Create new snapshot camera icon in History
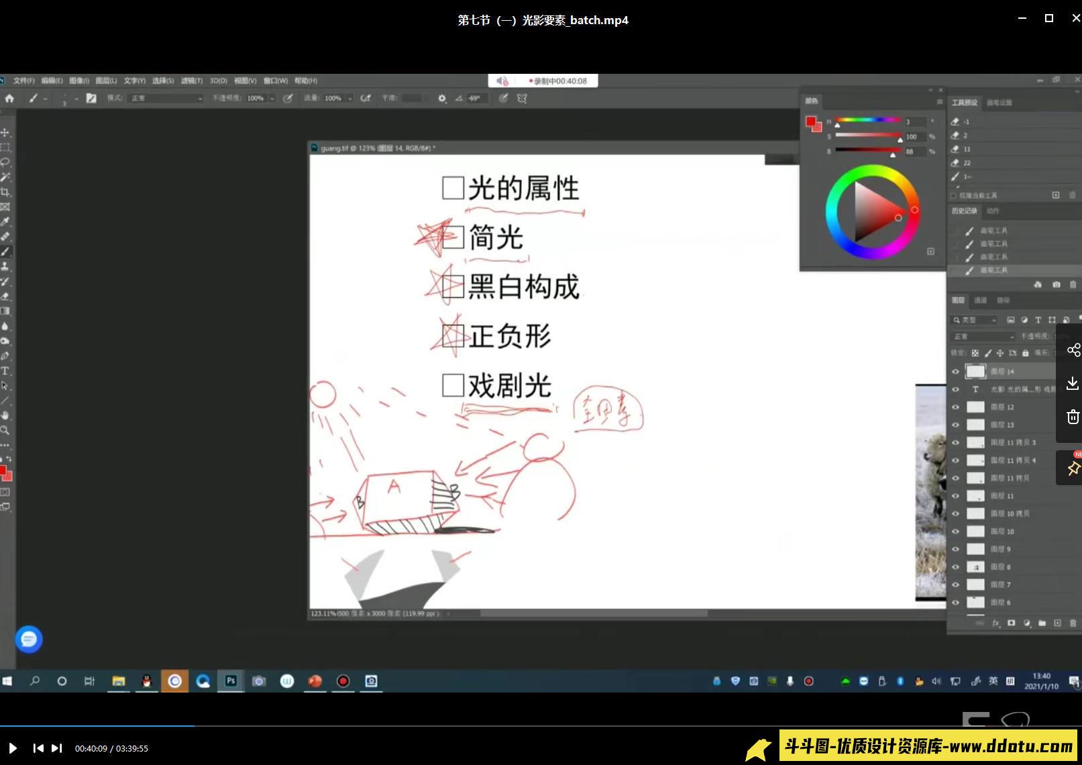The image size is (1082, 765). click(x=1057, y=285)
